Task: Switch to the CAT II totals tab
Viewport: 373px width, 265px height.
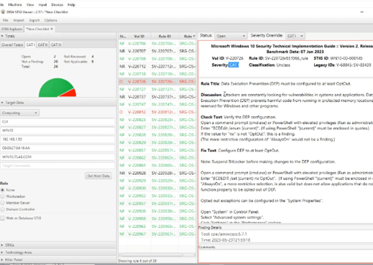Action: coord(43,45)
